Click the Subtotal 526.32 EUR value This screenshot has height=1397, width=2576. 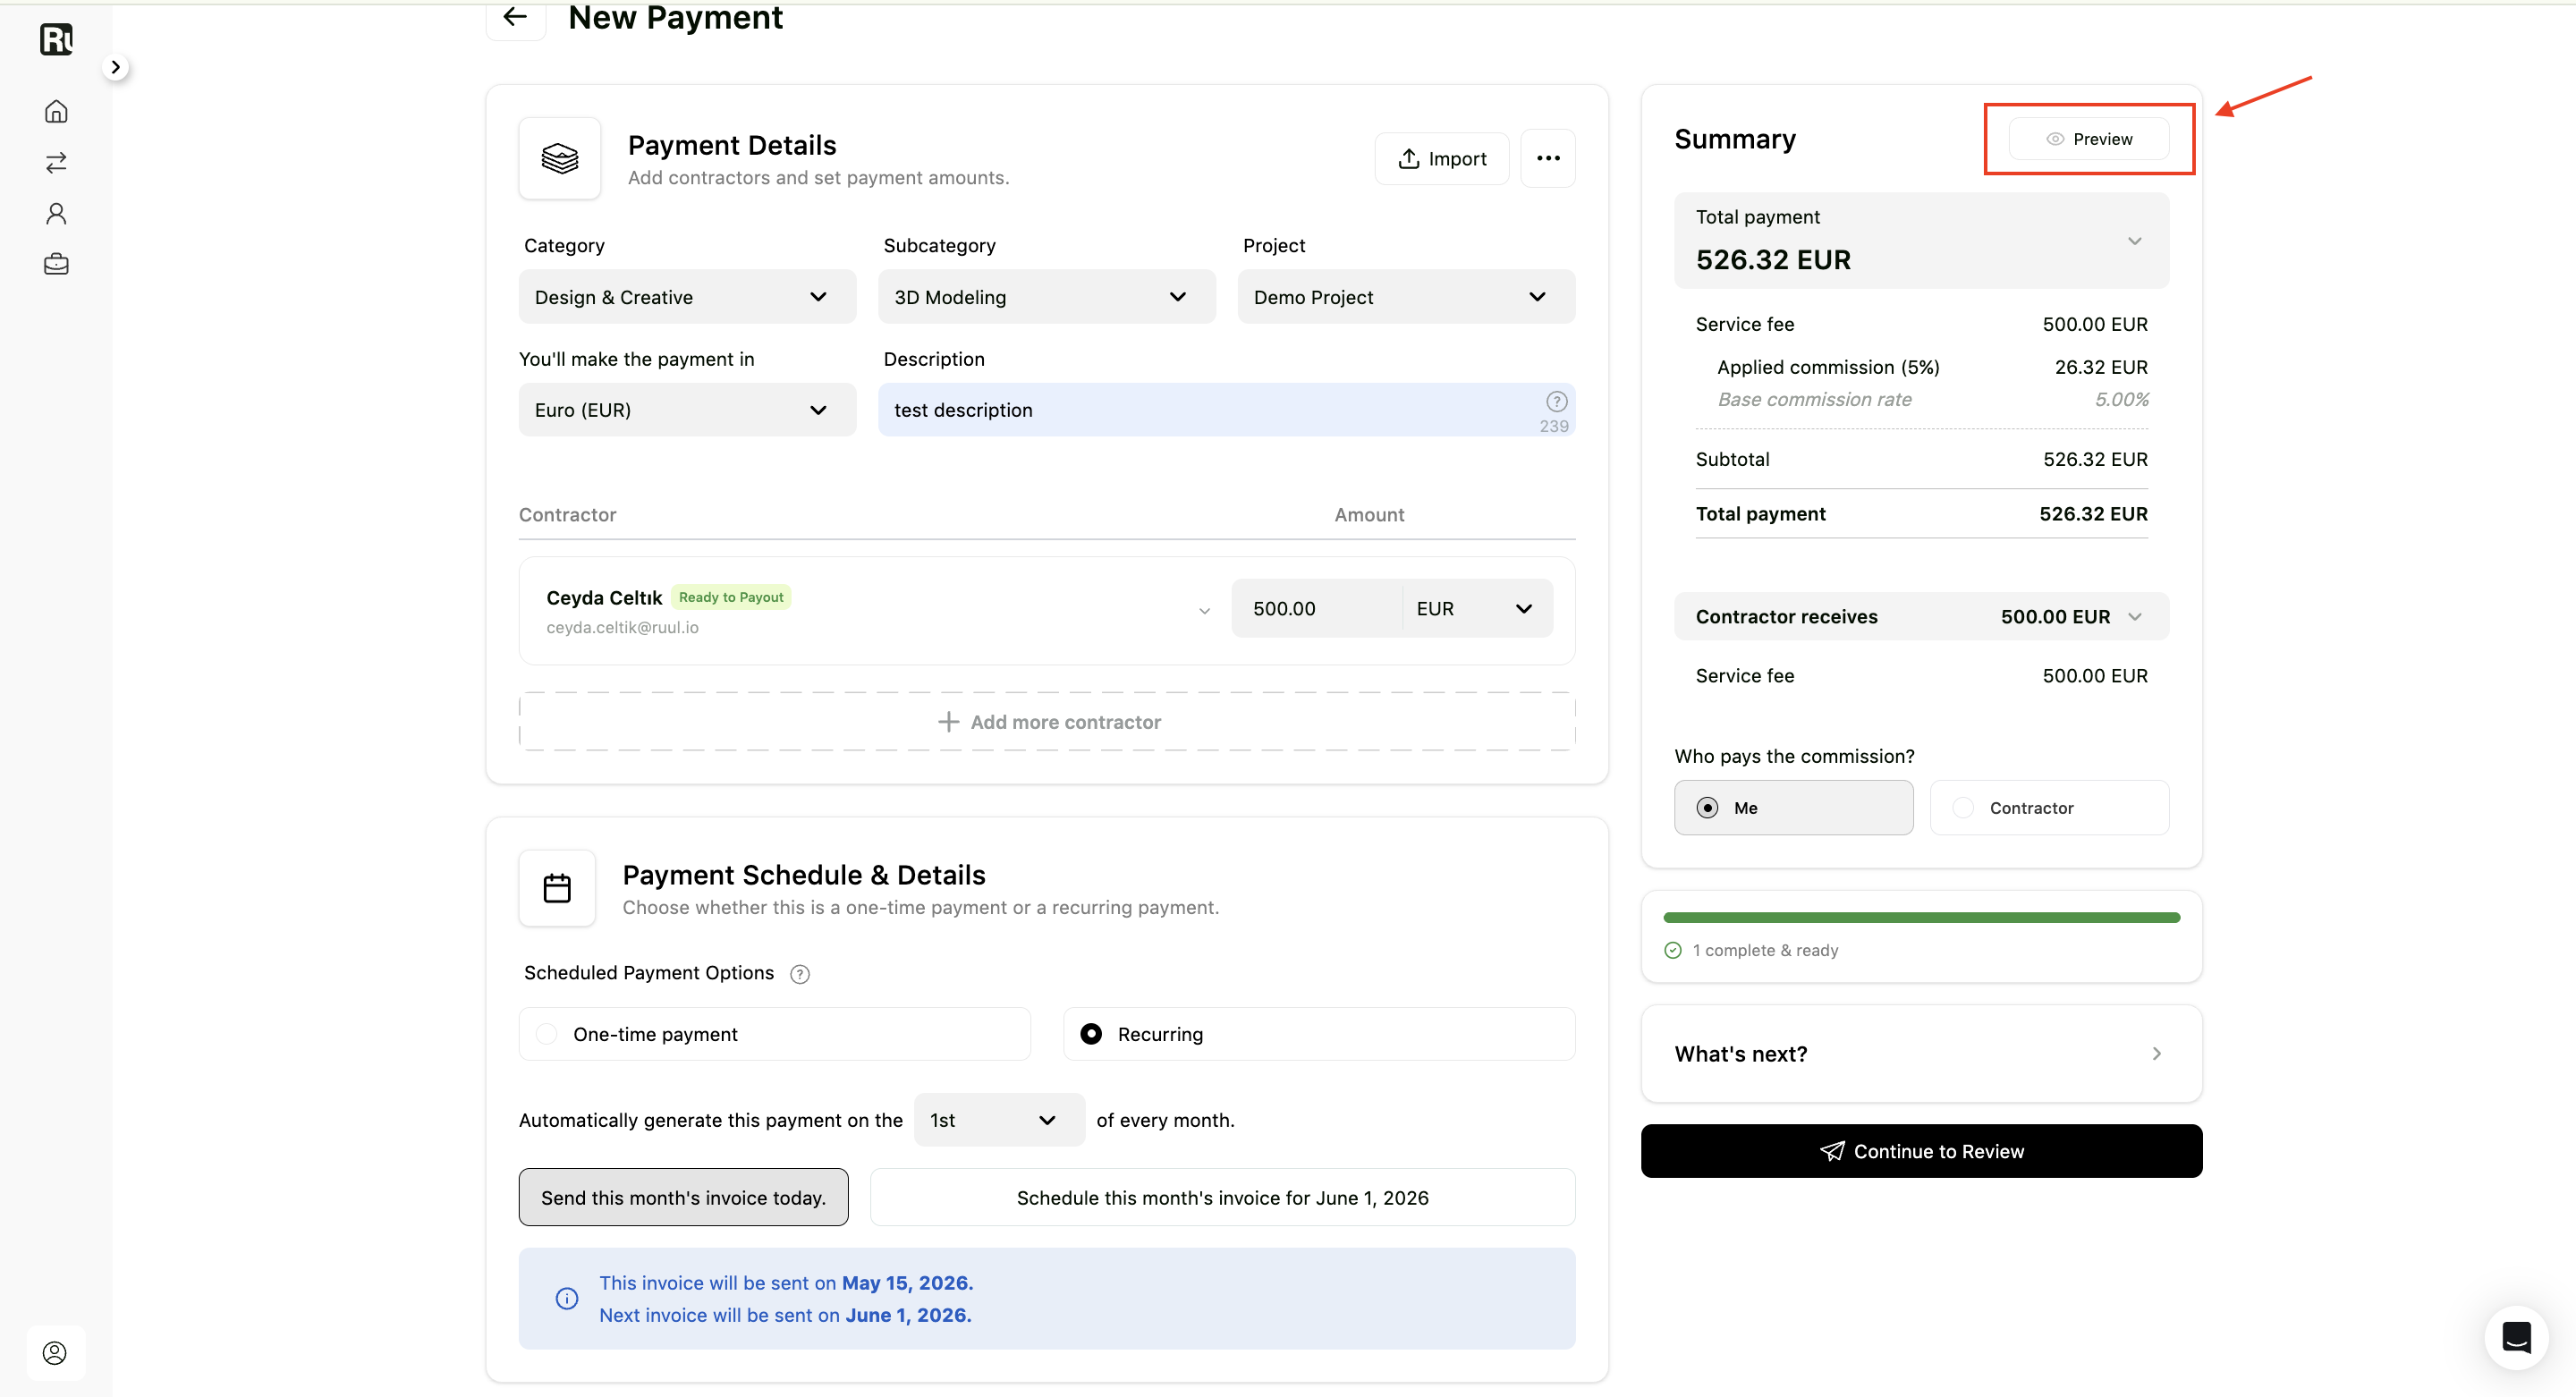pos(2095,459)
